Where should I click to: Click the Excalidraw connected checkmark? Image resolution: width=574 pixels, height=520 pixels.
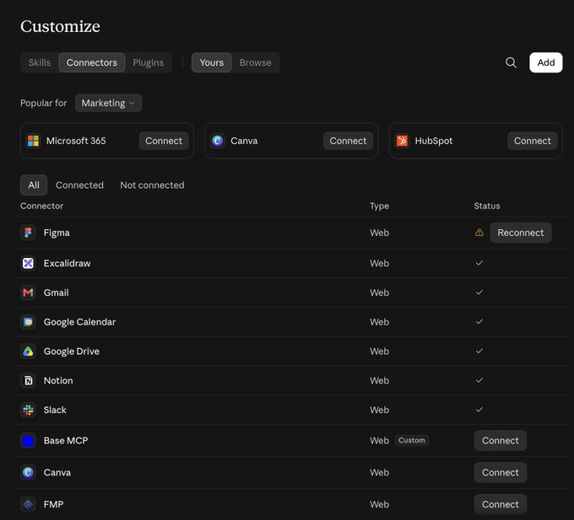click(x=479, y=263)
